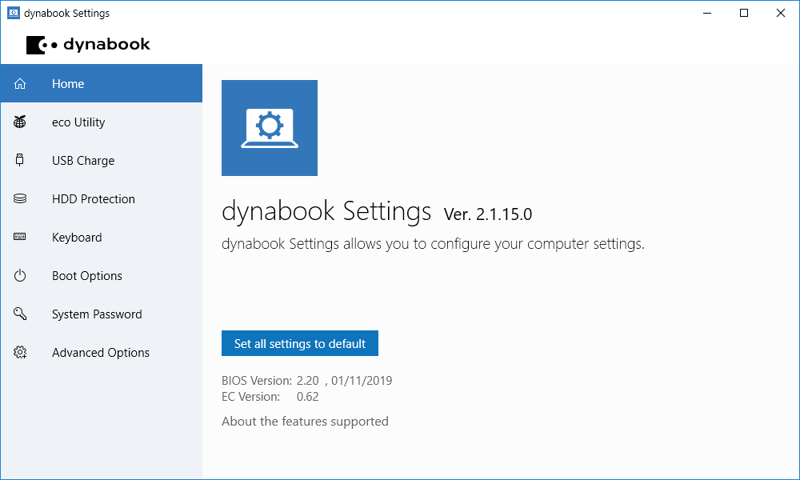Open HDD Protection settings
This screenshot has height=480, width=800.
click(x=94, y=199)
